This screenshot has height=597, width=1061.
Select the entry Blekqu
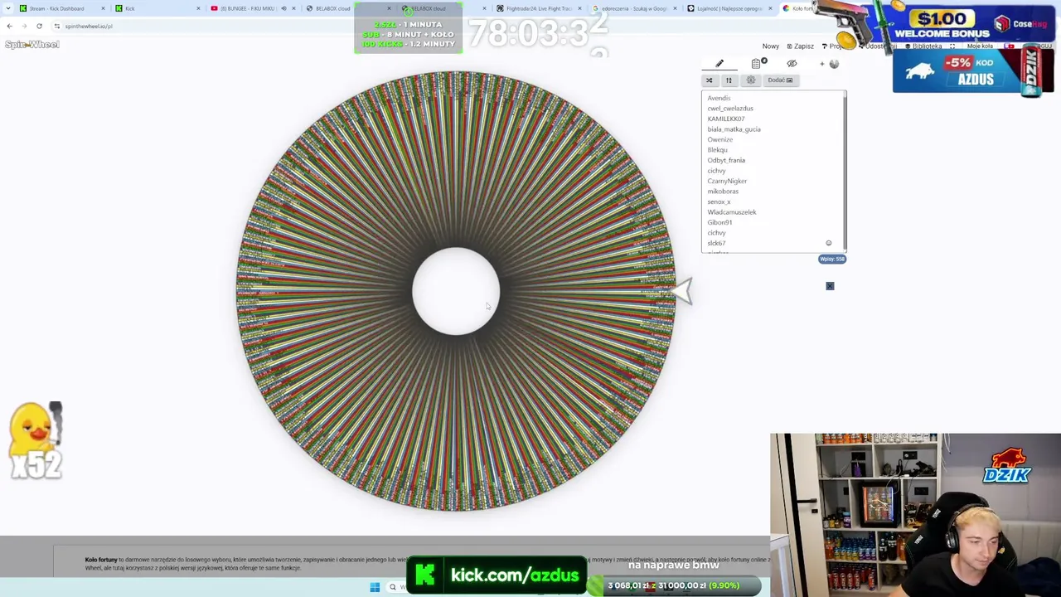pos(717,150)
